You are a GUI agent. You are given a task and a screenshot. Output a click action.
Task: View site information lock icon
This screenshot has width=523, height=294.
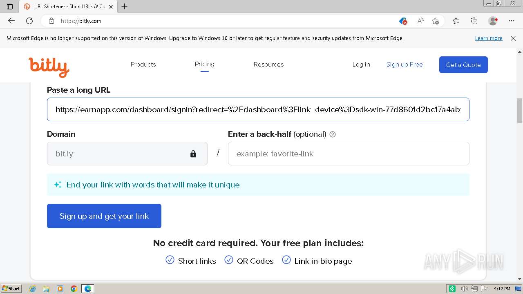[x=51, y=21]
